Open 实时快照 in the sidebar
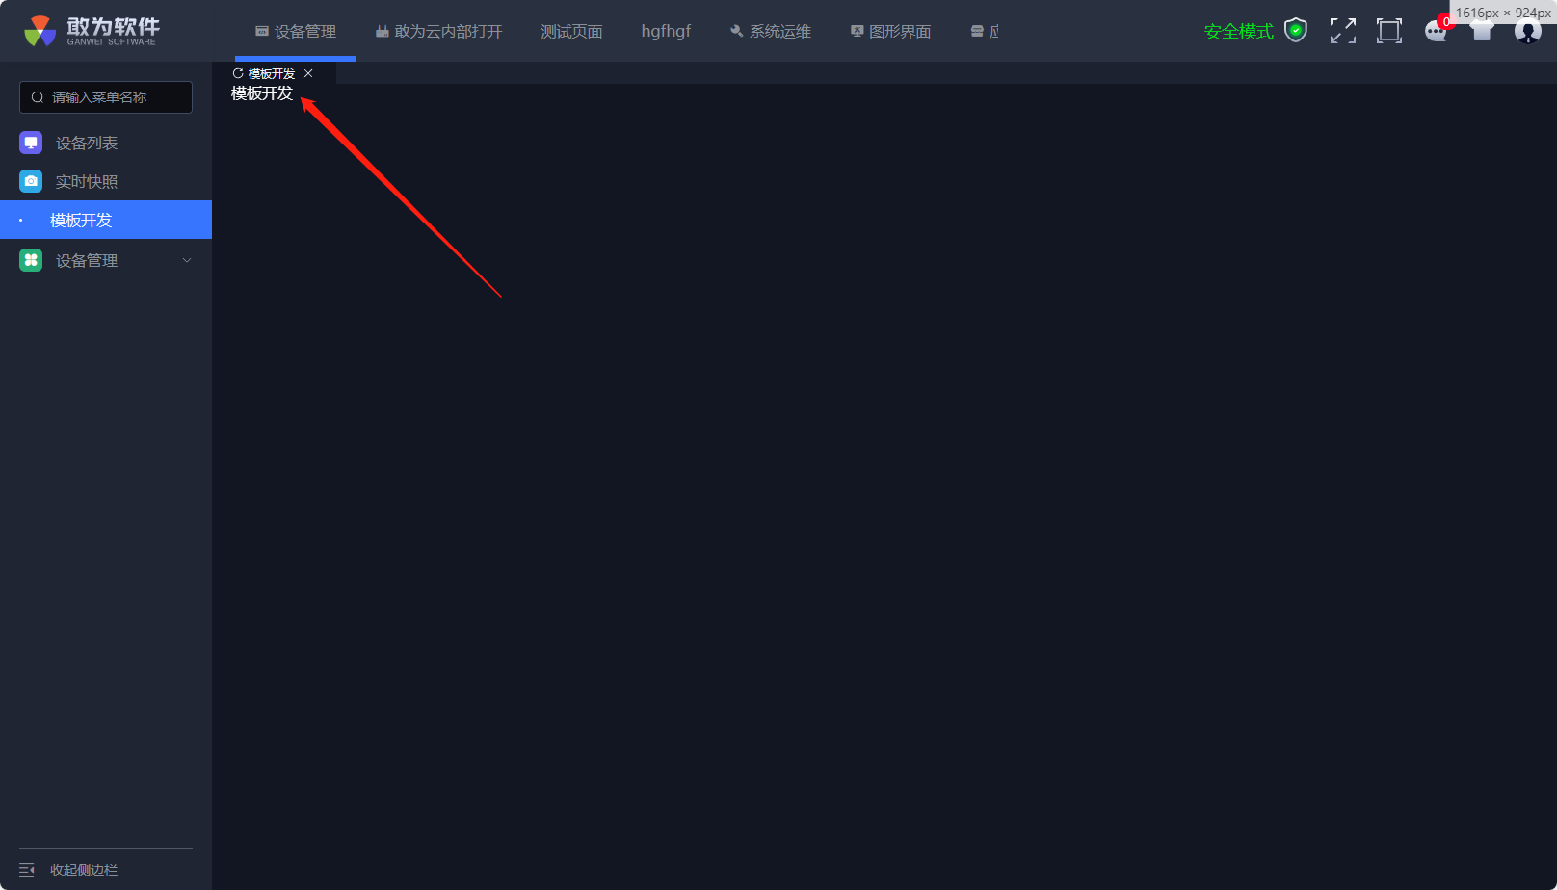 [106, 182]
